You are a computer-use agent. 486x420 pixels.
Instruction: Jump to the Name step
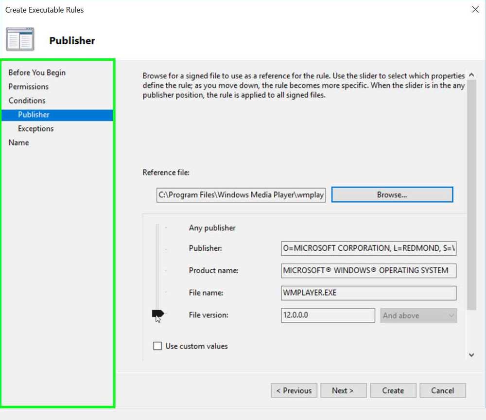pyautogui.click(x=18, y=142)
